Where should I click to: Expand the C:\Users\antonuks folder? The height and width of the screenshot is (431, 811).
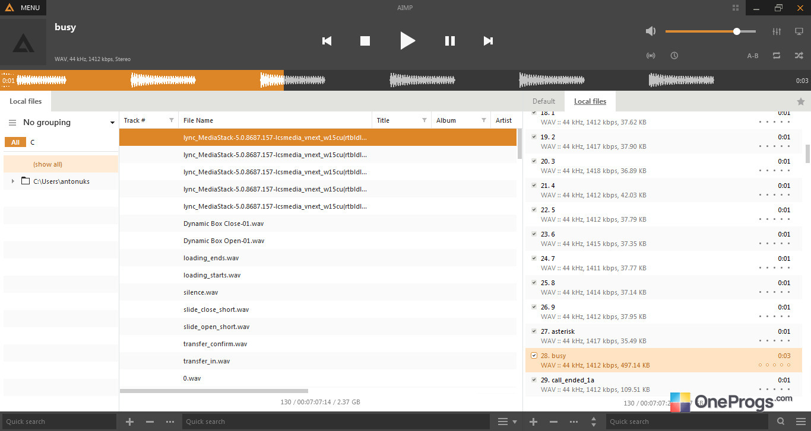point(13,181)
